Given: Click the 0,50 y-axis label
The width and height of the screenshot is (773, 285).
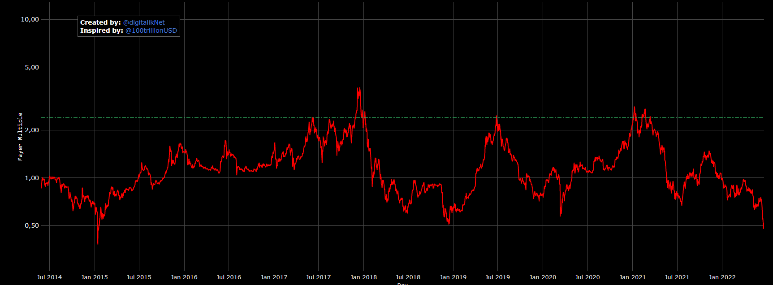Looking at the screenshot, I should click(32, 225).
